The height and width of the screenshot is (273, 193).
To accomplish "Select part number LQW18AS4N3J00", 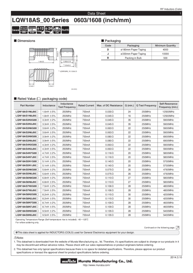I will (x=27, y=149).
